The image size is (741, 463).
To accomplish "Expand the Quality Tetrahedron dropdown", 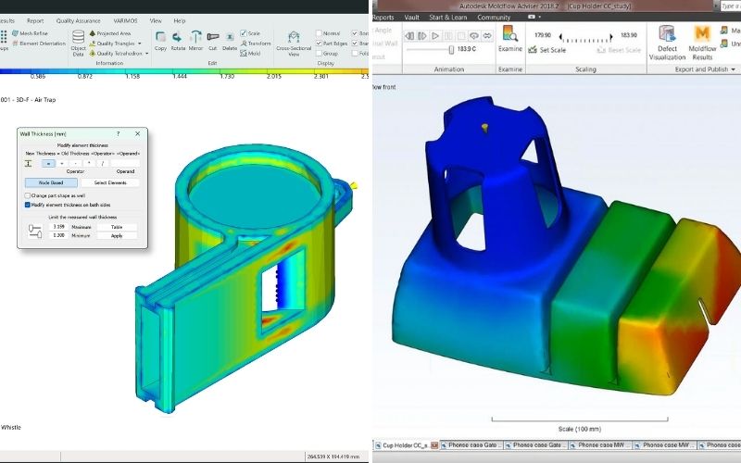I will (146, 54).
